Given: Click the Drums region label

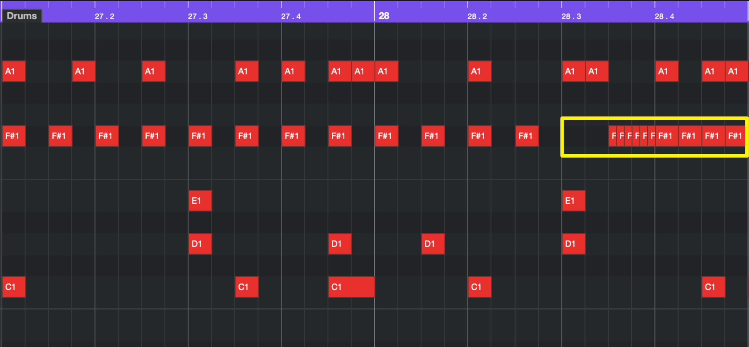Looking at the screenshot, I should click(x=22, y=16).
